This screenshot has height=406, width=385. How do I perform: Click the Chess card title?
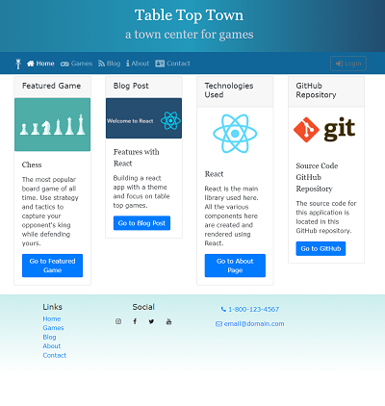coord(32,165)
